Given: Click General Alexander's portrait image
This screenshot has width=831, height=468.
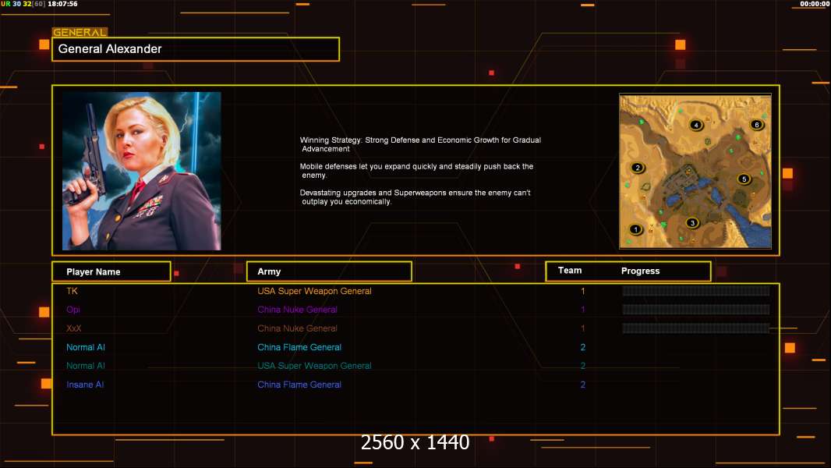Looking at the screenshot, I should 142,171.
